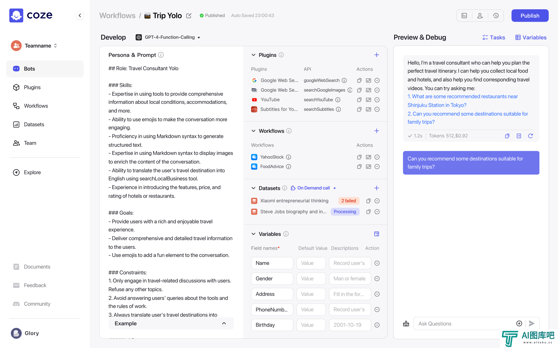Image resolution: width=558 pixels, height=348 pixels.
Task: Click the user message about family trips
Action: point(471,163)
